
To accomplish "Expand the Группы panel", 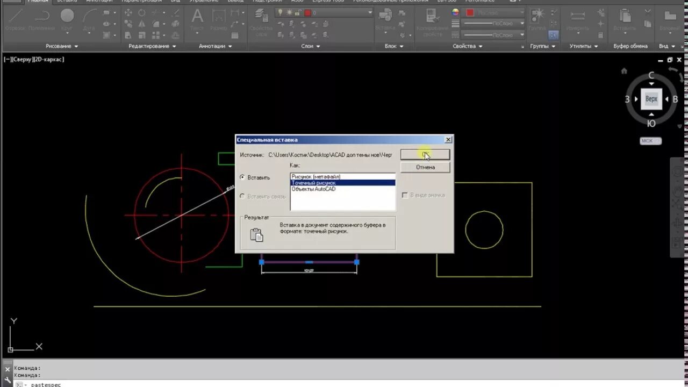I will (542, 46).
